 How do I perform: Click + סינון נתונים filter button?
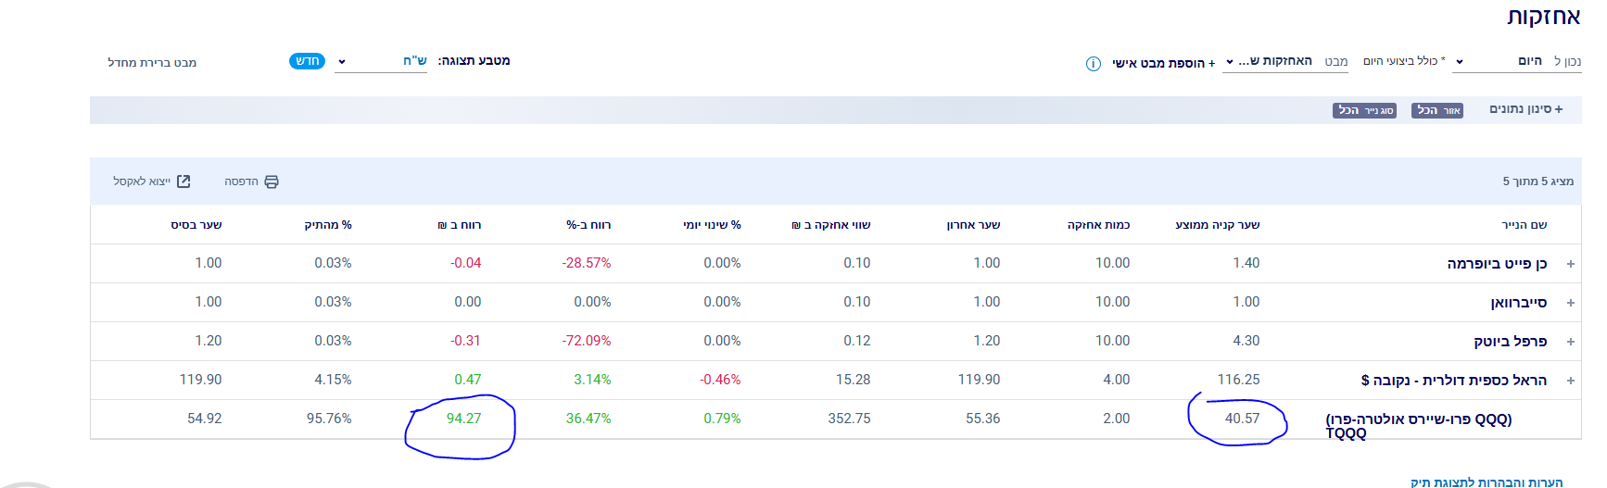(x=1526, y=109)
